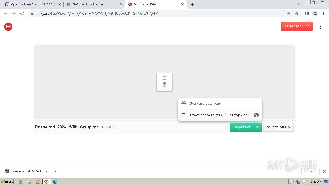Open the three-dot more options menu on MEGA page
329x185 pixels.
tap(321, 26)
